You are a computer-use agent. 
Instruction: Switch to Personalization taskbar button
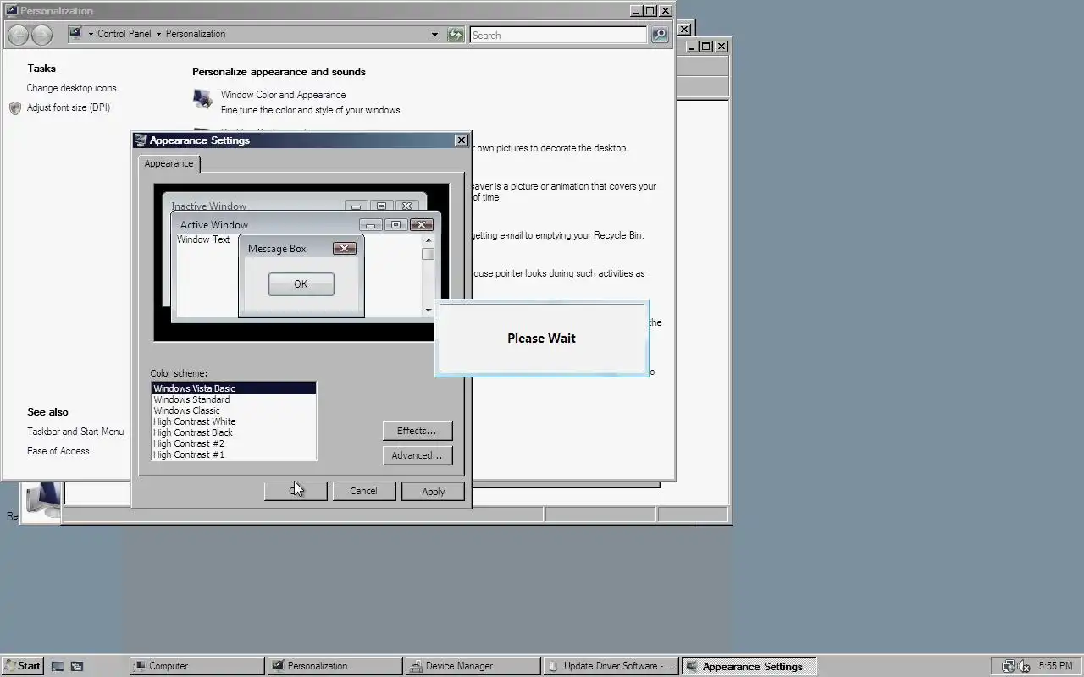(x=335, y=666)
